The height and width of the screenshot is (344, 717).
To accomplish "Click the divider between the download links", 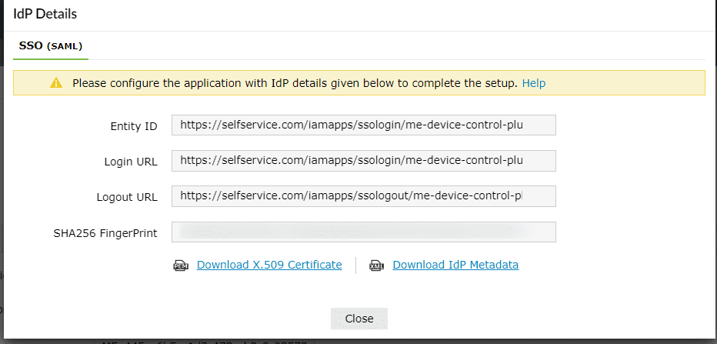I will [356, 265].
